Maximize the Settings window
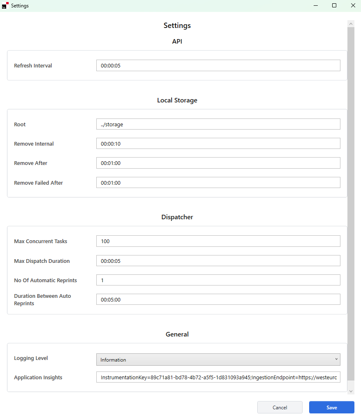This screenshot has height=420, width=361. point(334,6)
